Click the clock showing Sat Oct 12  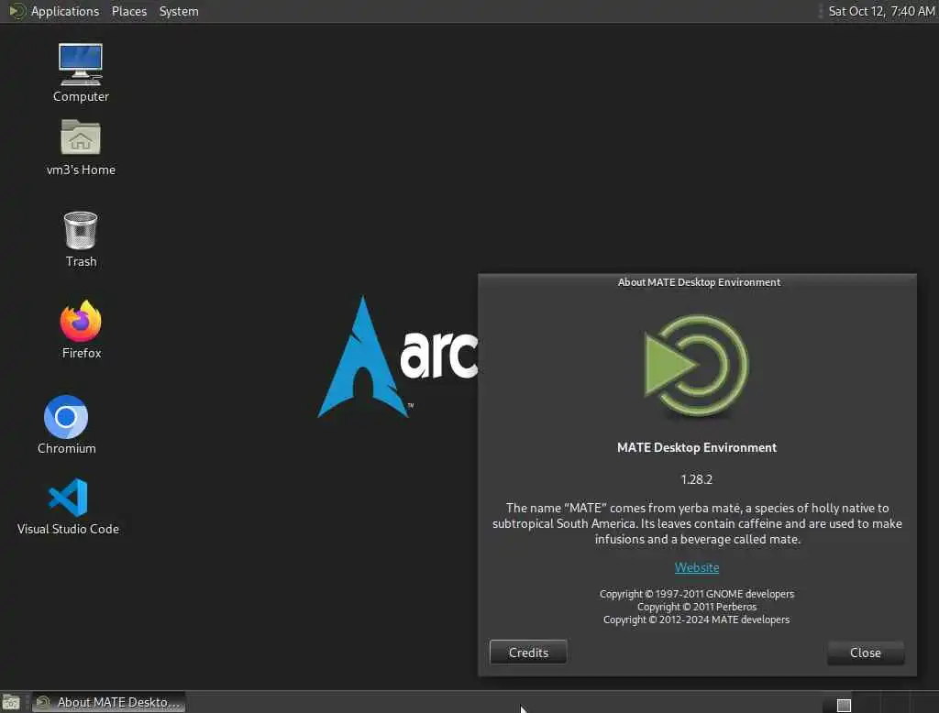click(x=881, y=11)
